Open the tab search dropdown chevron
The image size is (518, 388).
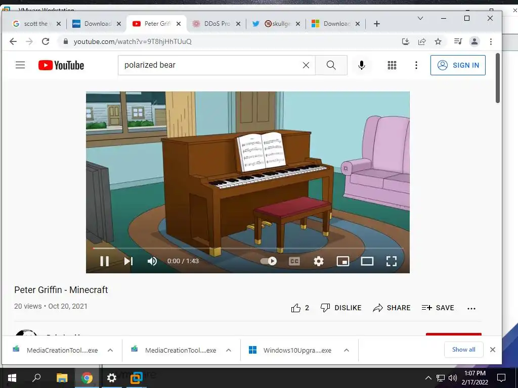[x=420, y=18]
